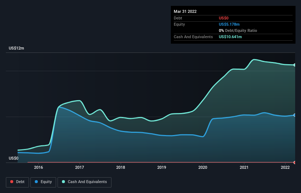Click the 2019 x-axis label
This screenshot has height=193, width=301.
[162, 167]
